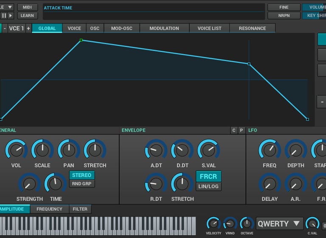Click the VRND knob
Viewport: 326px width, 238px height.
(x=230, y=224)
